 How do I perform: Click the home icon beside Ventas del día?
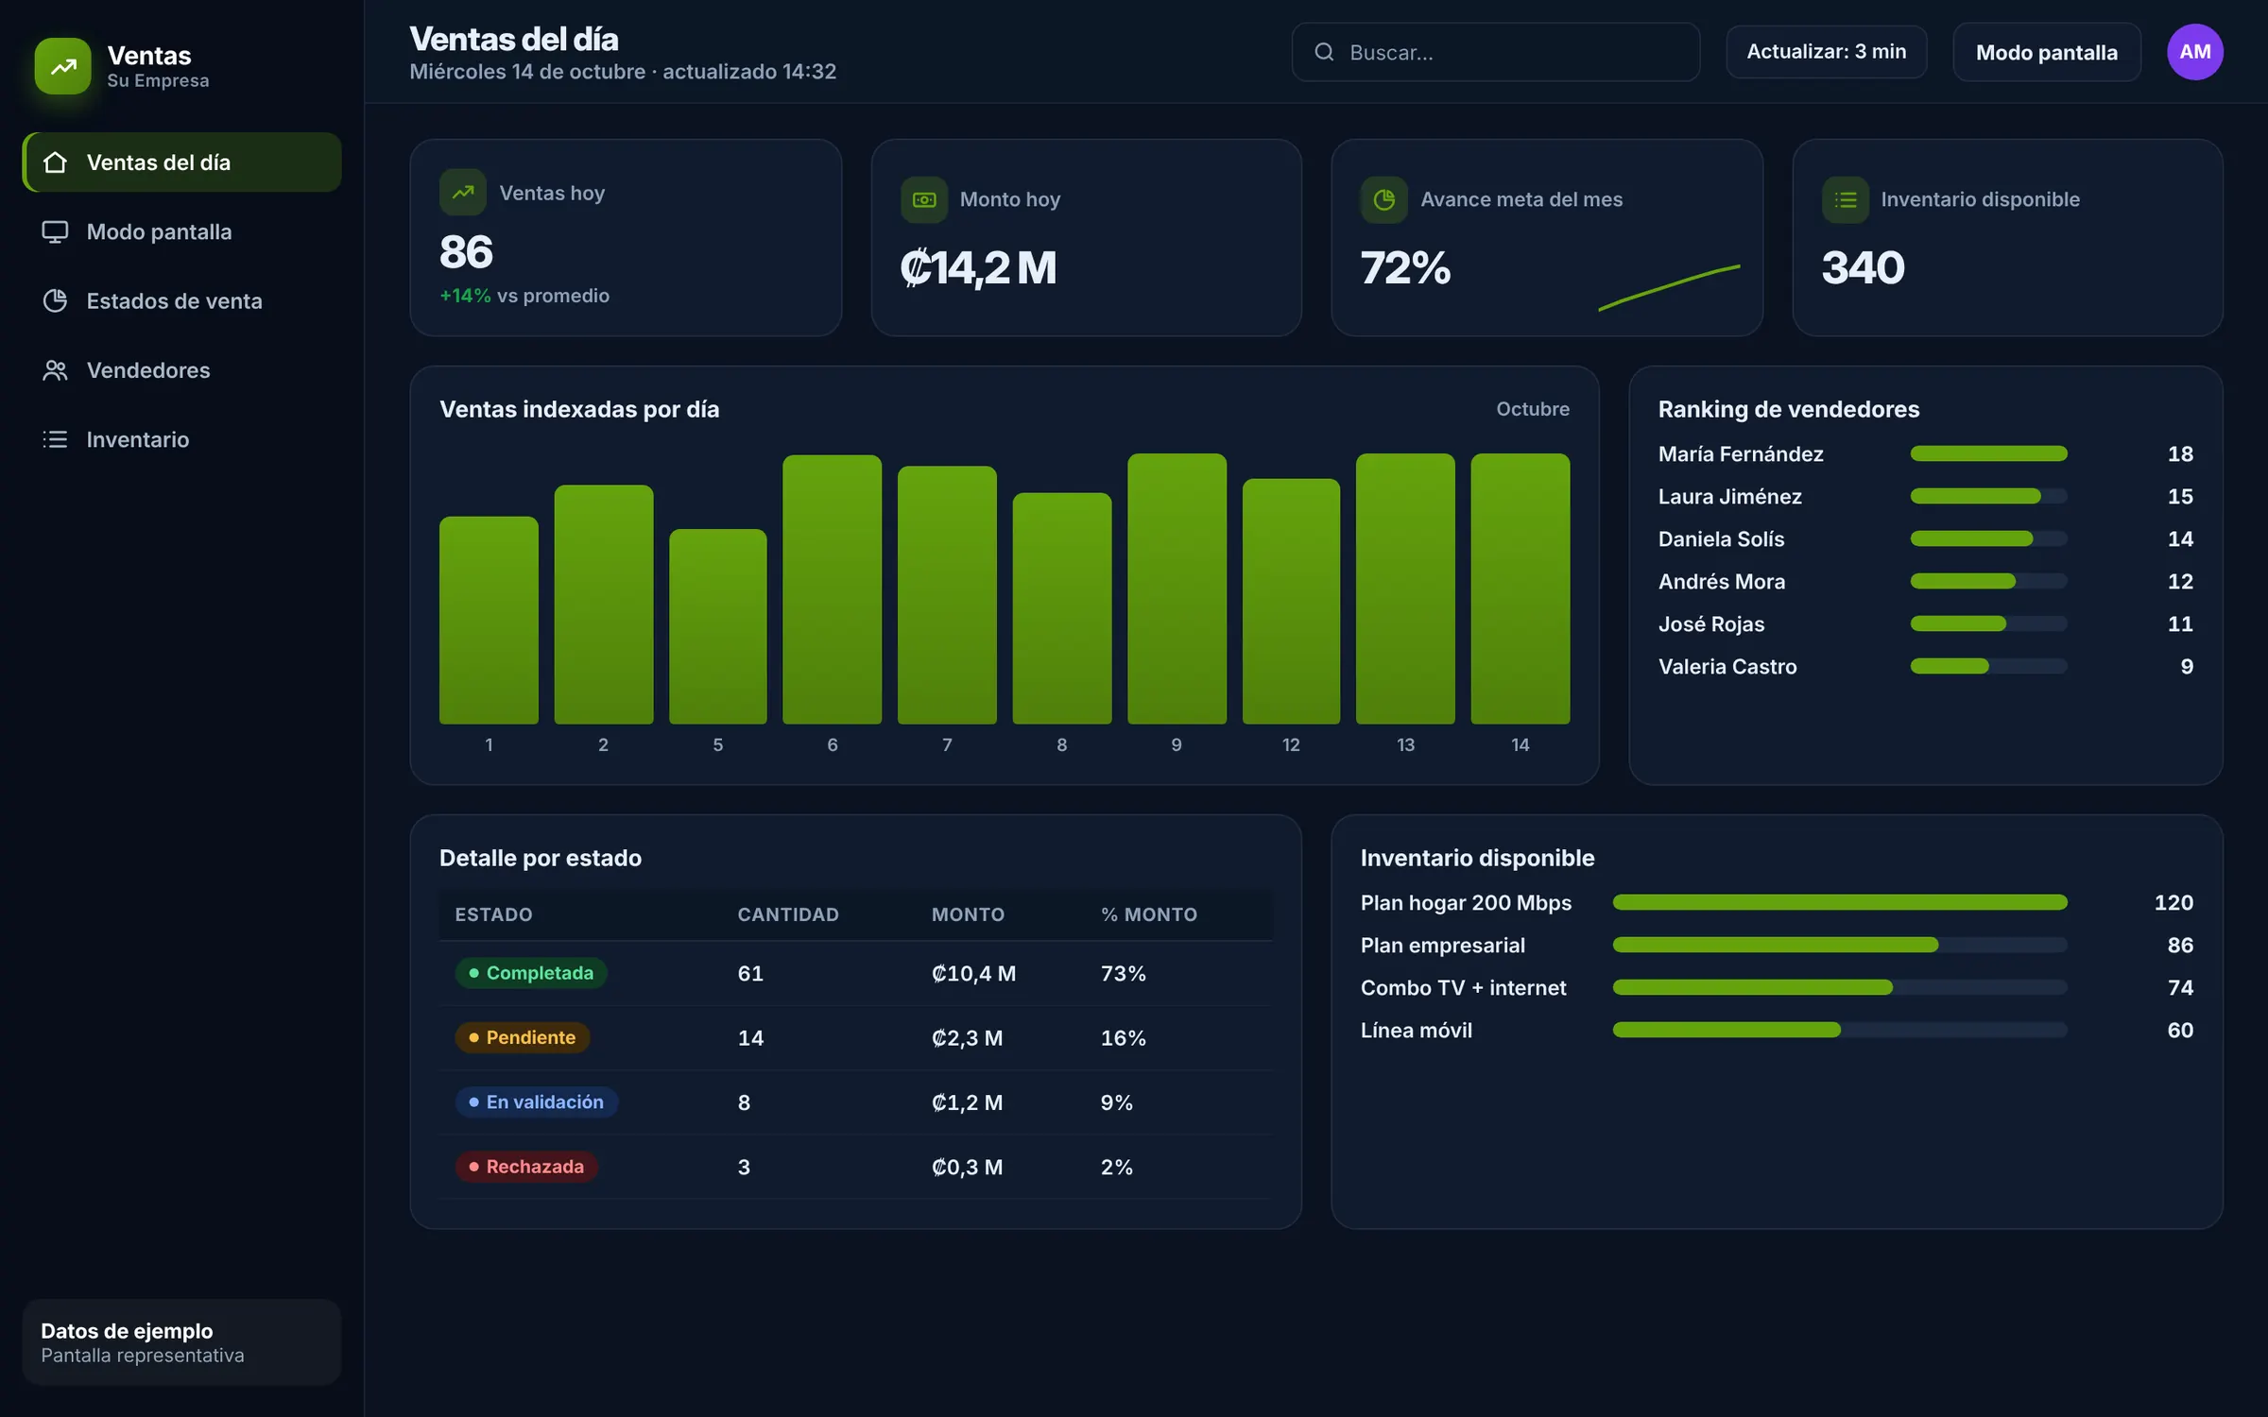tap(55, 162)
